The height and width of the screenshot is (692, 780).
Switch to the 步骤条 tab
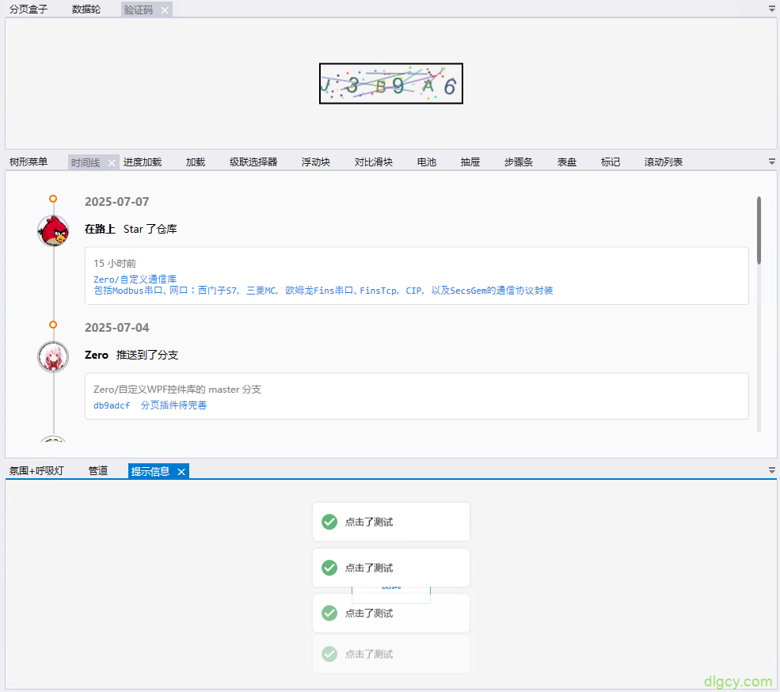(519, 162)
